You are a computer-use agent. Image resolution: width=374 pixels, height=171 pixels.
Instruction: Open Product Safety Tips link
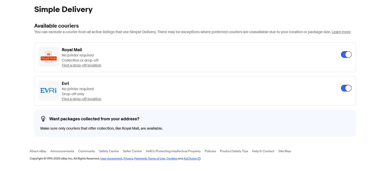coord(234,151)
